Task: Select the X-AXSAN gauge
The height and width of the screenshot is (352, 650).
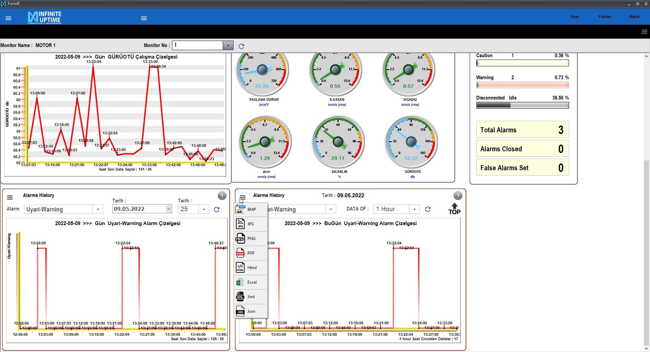Action: click(335, 70)
